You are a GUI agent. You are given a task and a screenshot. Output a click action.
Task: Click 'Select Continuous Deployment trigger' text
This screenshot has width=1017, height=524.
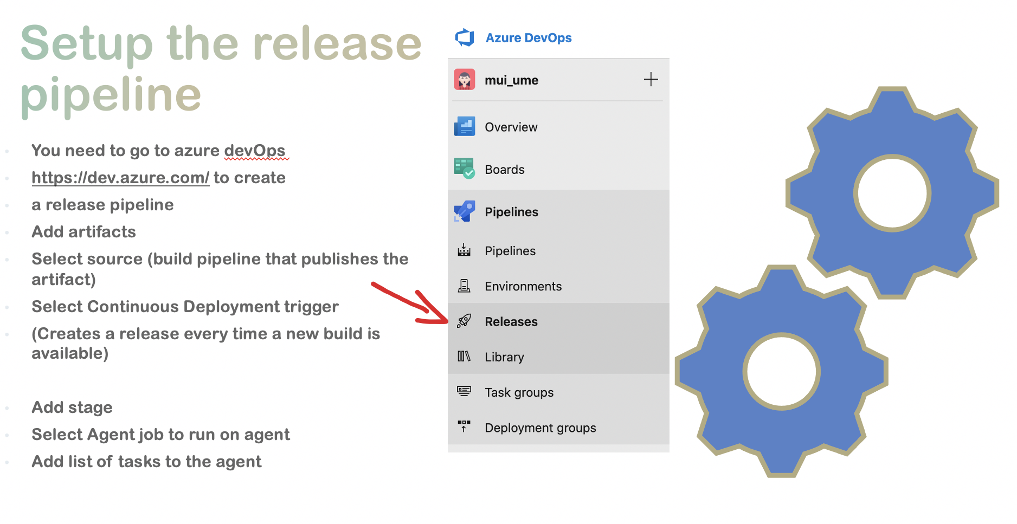pyautogui.click(x=185, y=307)
